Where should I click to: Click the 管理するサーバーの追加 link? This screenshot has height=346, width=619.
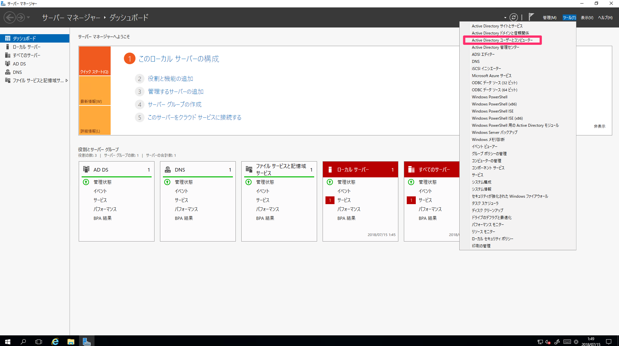[175, 91]
